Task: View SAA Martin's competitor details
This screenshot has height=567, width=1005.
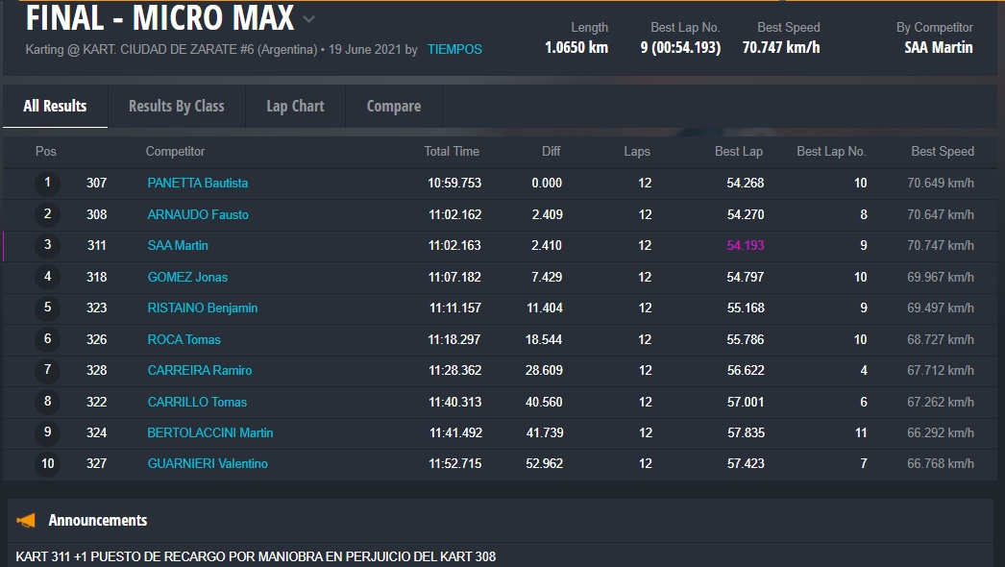Action: point(178,246)
